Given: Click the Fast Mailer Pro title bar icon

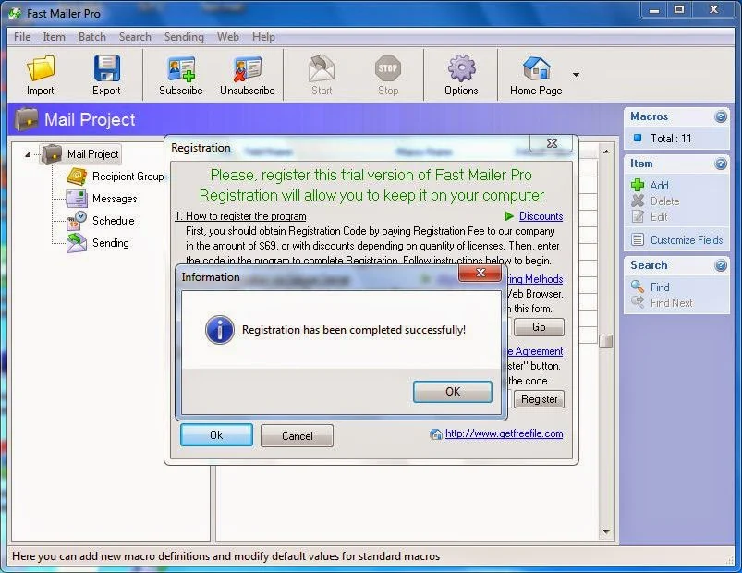Looking at the screenshot, I should coord(15,14).
